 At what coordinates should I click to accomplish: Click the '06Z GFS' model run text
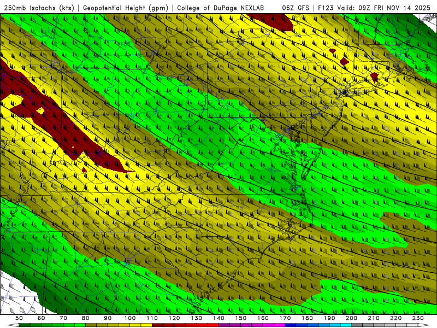click(x=296, y=8)
